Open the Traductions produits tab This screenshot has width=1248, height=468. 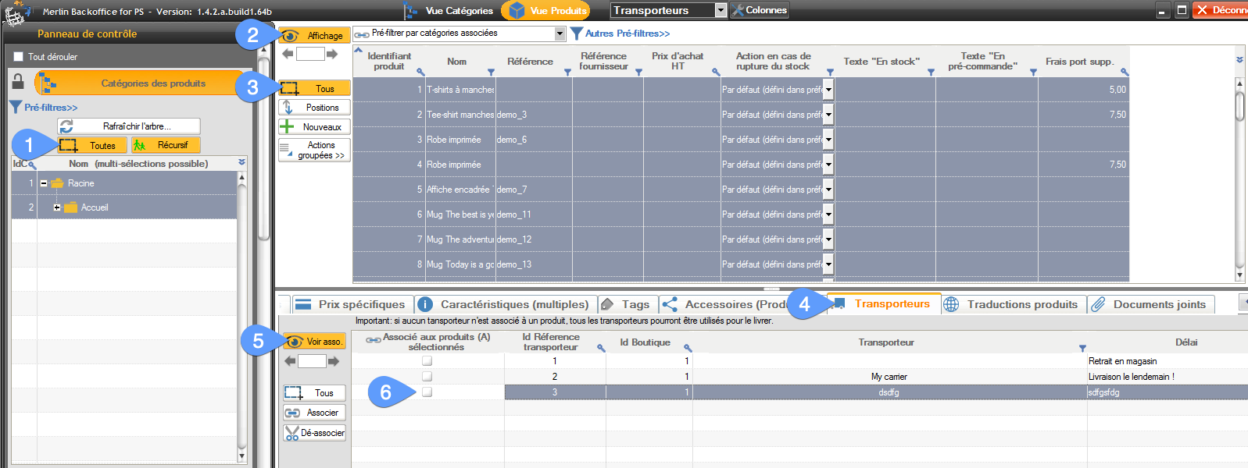pyautogui.click(x=1014, y=304)
